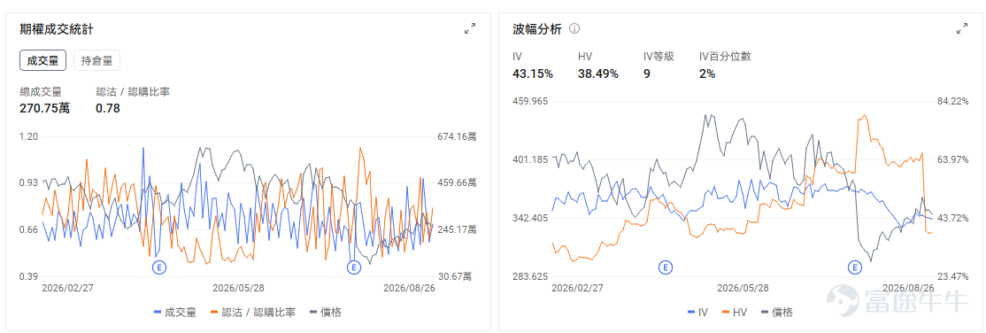
Task: Expand the 波幅分析 chart to fullscreen
Action: 961,28
